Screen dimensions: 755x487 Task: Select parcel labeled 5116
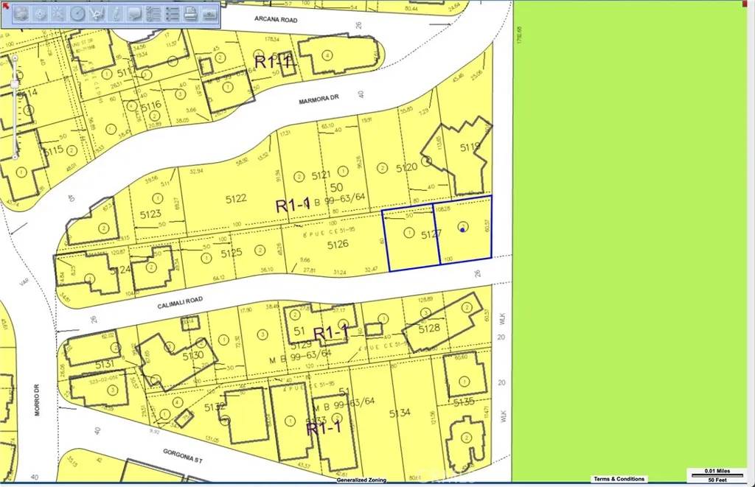150,105
